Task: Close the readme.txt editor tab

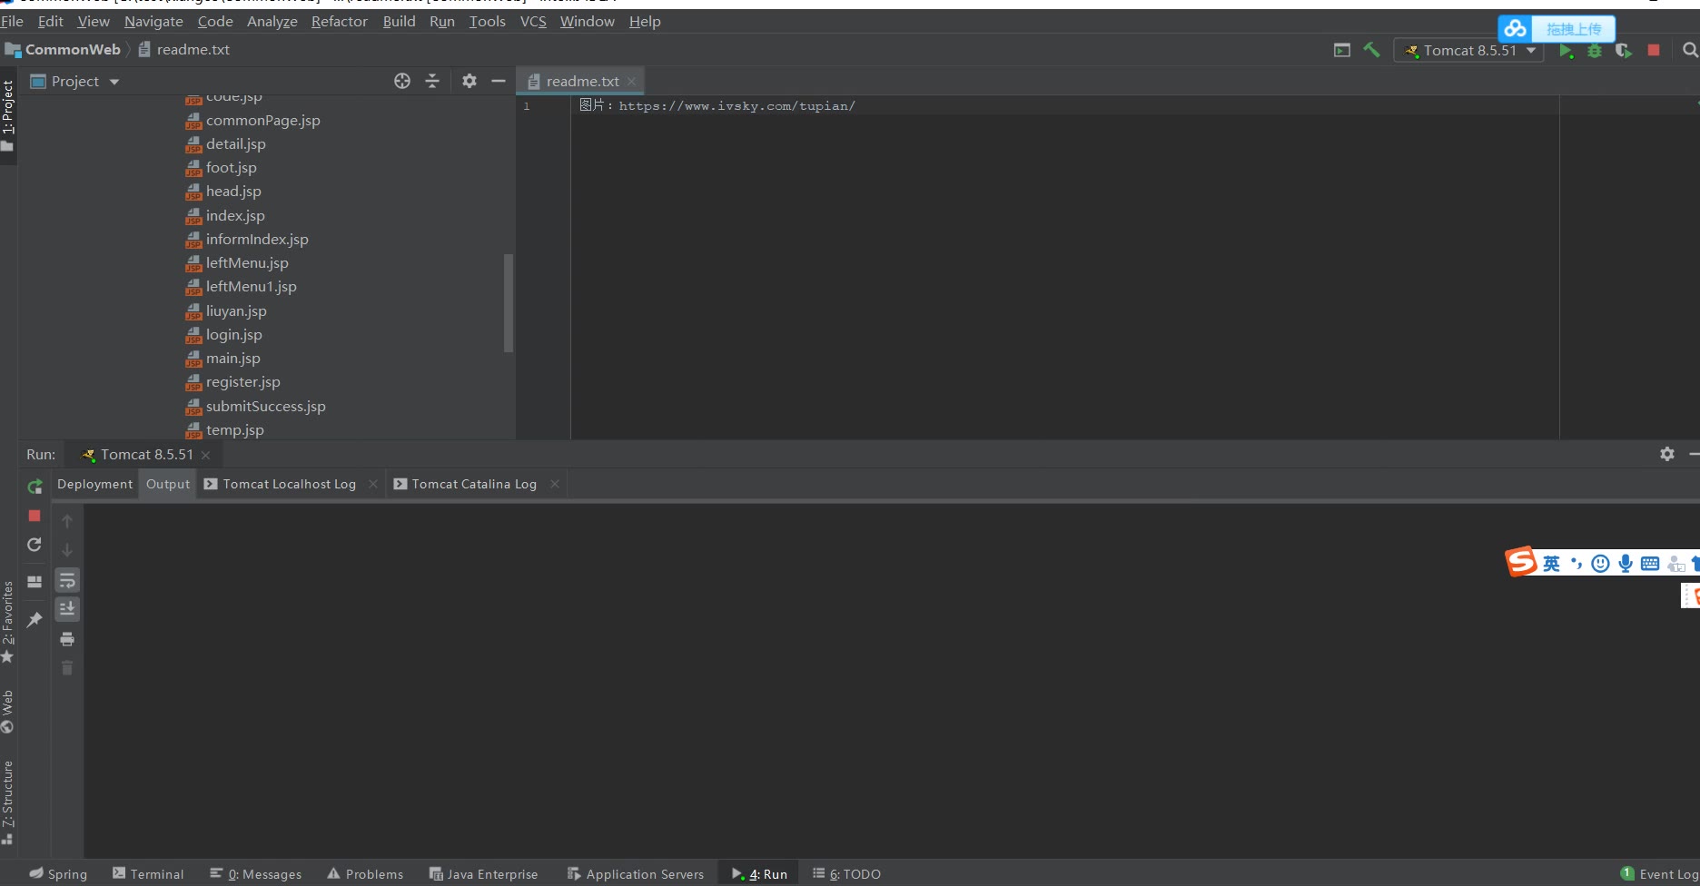Action: [631, 81]
